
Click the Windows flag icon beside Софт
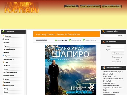point(3,62)
